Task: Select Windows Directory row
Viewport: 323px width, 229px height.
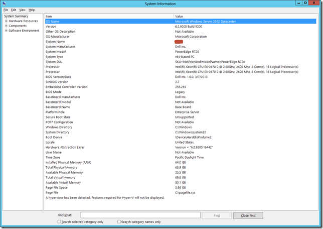Action: pyautogui.click(x=181, y=127)
